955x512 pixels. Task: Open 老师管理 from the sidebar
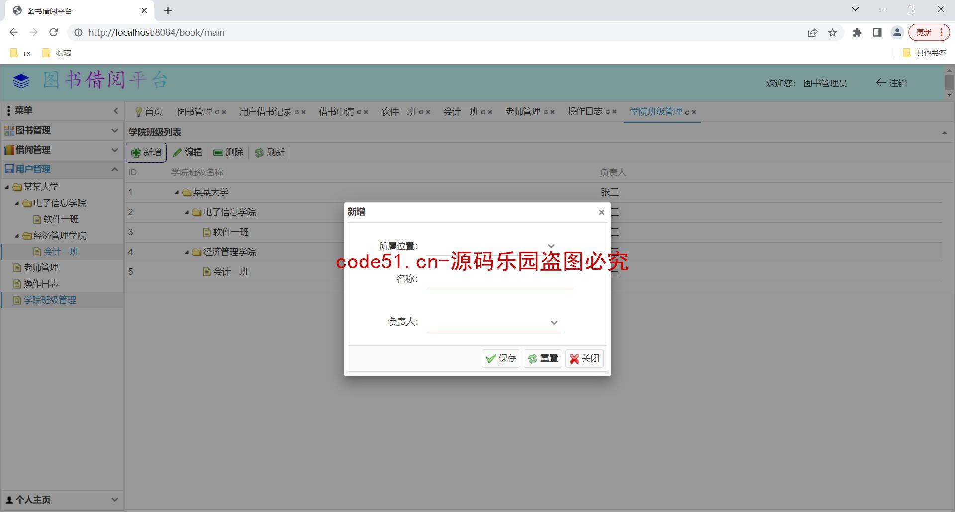pos(41,268)
